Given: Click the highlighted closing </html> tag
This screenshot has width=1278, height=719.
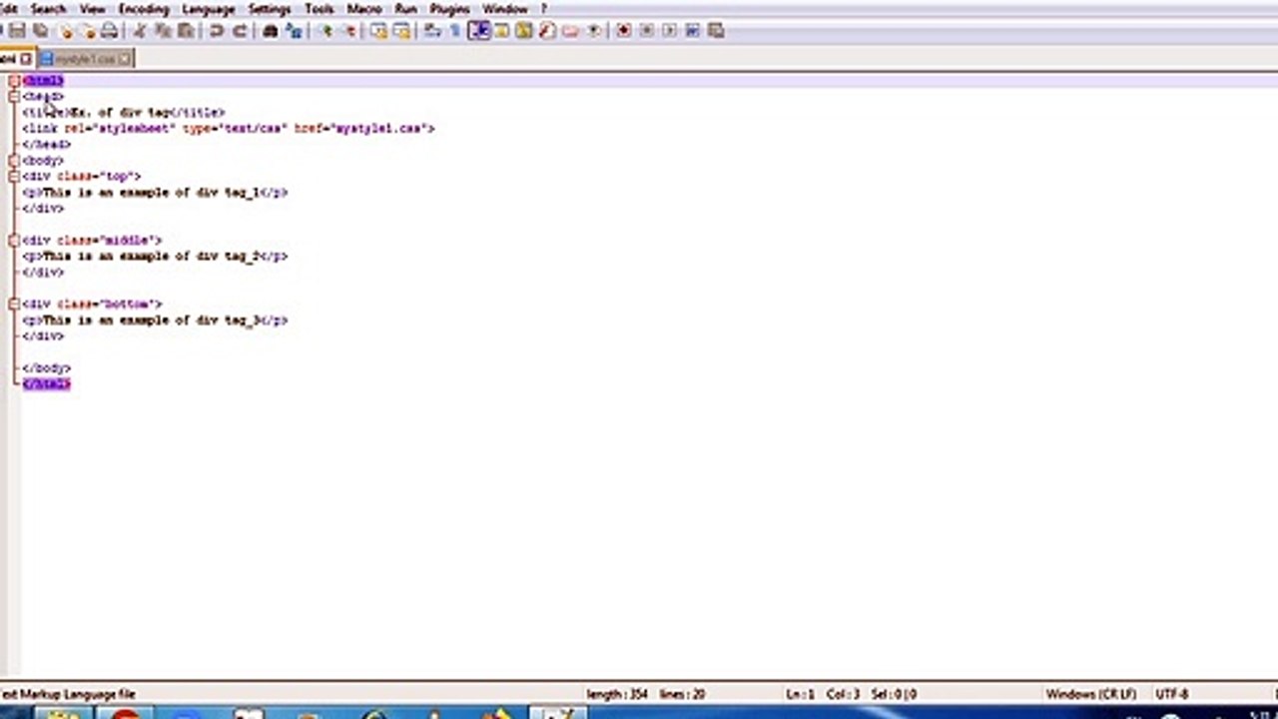Looking at the screenshot, I should 47,384.
